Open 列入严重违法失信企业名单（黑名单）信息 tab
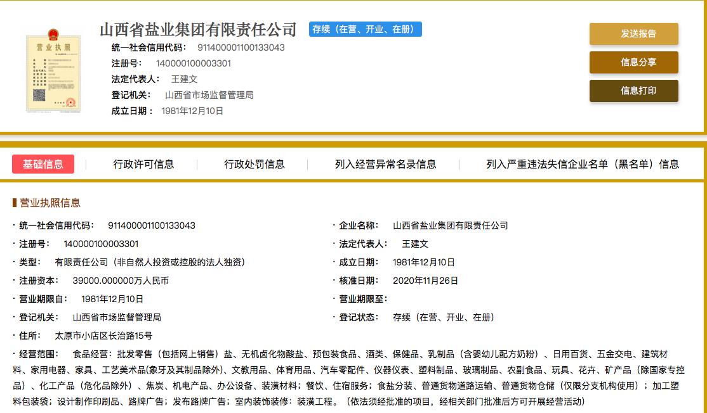 pyautogui.click(x=582, y=164)
